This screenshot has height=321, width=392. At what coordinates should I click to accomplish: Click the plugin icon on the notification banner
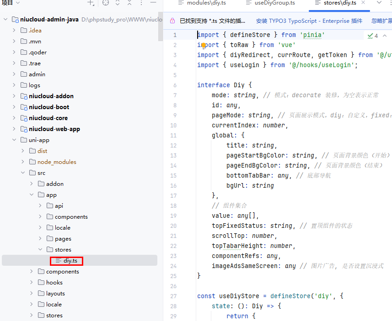172,21
